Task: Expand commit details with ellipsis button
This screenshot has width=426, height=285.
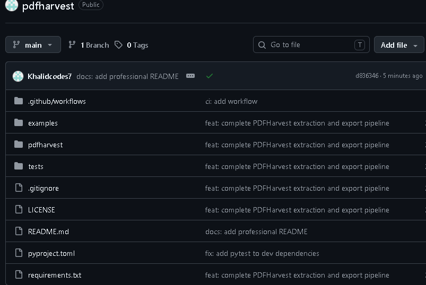Action: pyautogui.click(x=190, y=76)
